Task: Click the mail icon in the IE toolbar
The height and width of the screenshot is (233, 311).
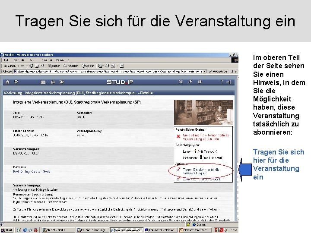Action: tap(100, 66)
